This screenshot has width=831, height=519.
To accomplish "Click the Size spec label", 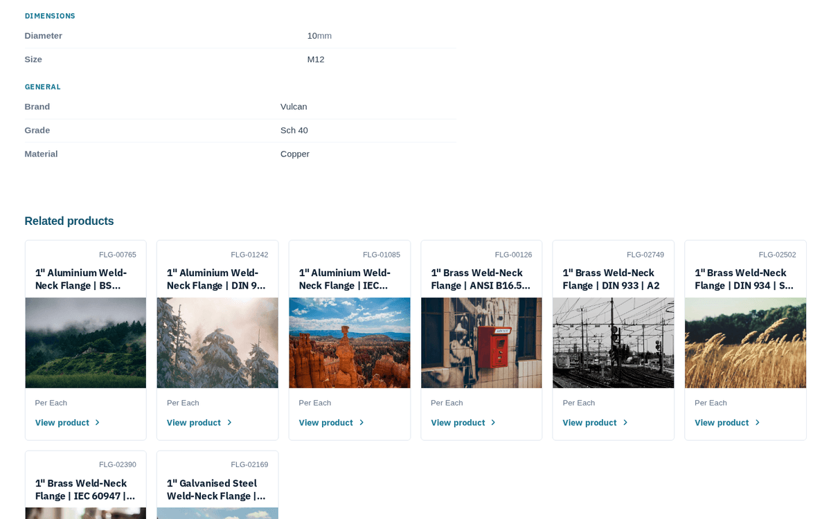I will tap(33, 60).
